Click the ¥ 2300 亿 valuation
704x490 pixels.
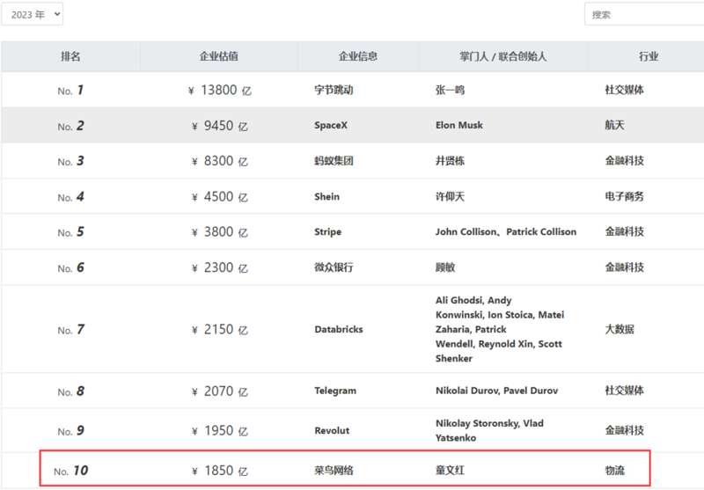(x=219, y=268)
